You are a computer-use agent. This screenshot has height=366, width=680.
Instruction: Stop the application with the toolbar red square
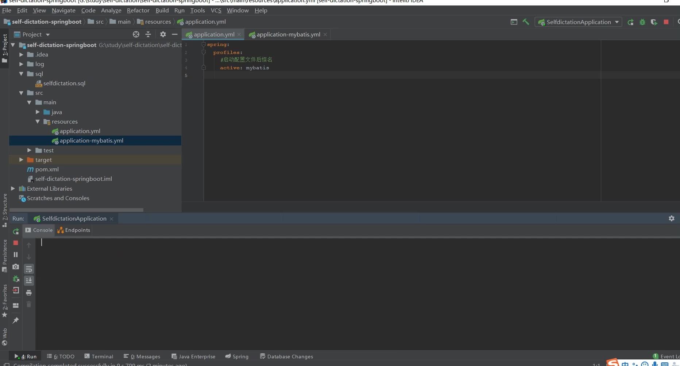tap(666, 22)
